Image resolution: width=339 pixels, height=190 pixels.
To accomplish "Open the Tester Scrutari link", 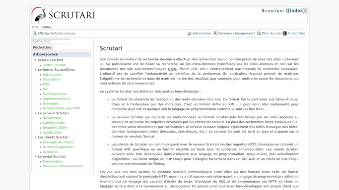I will pos(55,65).
